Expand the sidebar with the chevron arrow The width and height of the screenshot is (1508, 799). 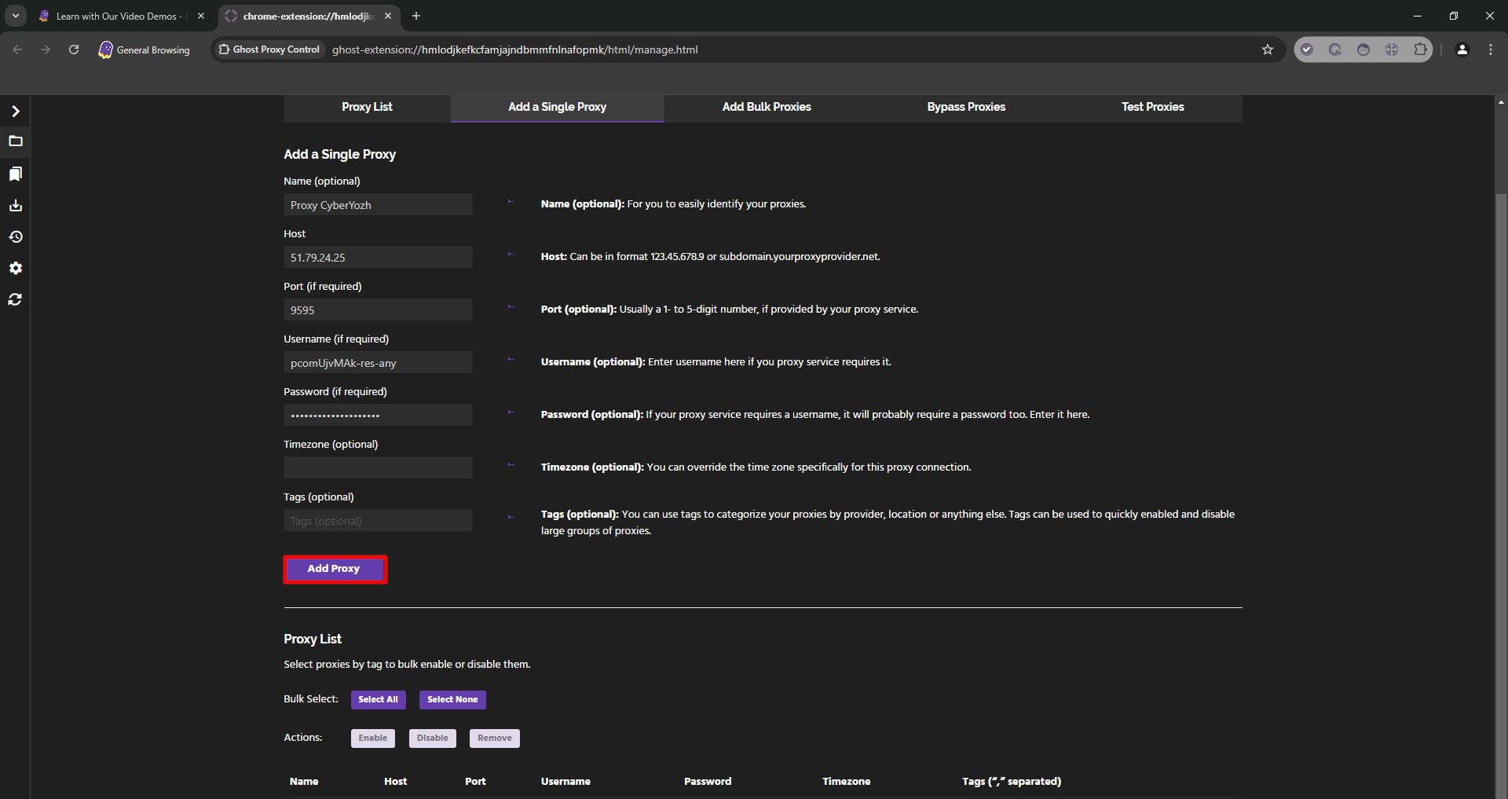[15, 112]
